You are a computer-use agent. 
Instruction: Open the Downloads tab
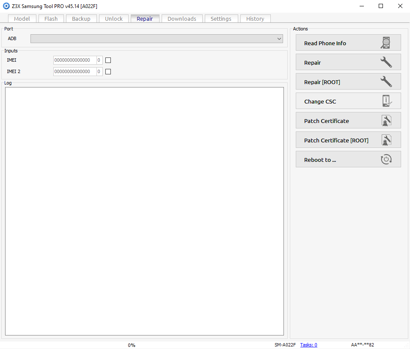pos(182,19)
